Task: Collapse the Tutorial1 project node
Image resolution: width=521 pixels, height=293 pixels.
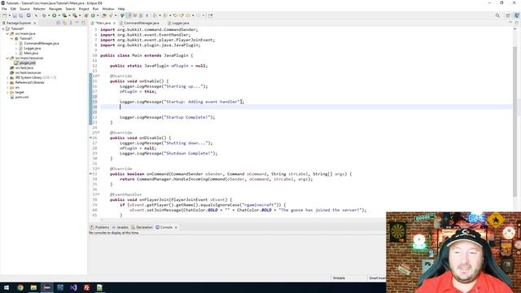Action: point(3,29)
